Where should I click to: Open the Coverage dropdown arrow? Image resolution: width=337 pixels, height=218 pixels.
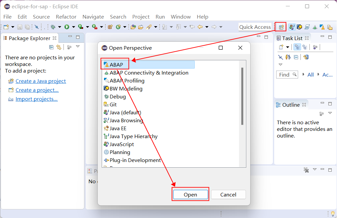(87, 27)
